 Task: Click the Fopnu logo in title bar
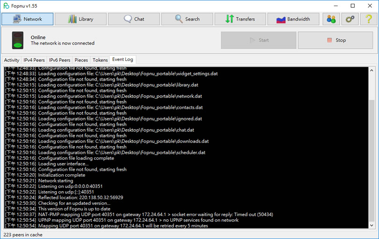[6, 6]
